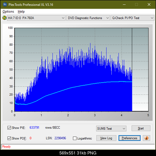The image size is (156, 156).
Task: Toggle the Show POF checkbox
Action: point(9,138)
